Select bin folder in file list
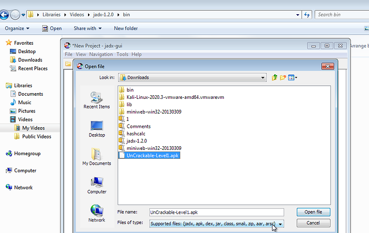 127,90
